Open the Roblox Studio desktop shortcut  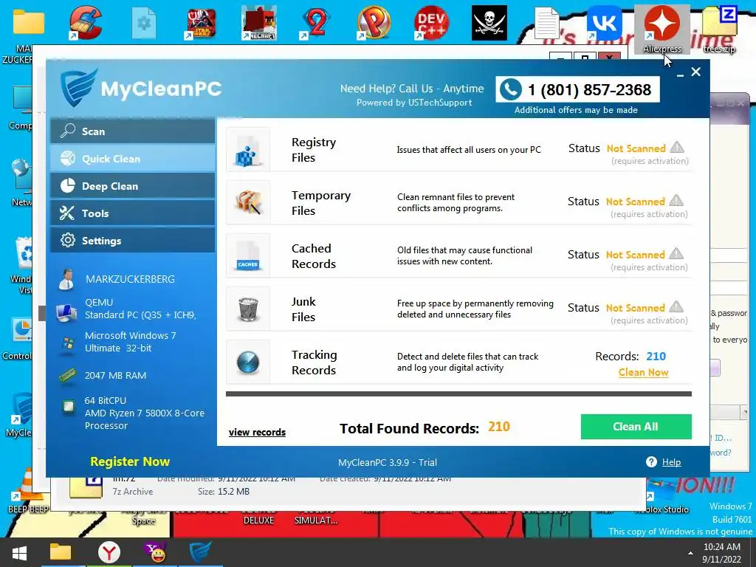(662, 497)
